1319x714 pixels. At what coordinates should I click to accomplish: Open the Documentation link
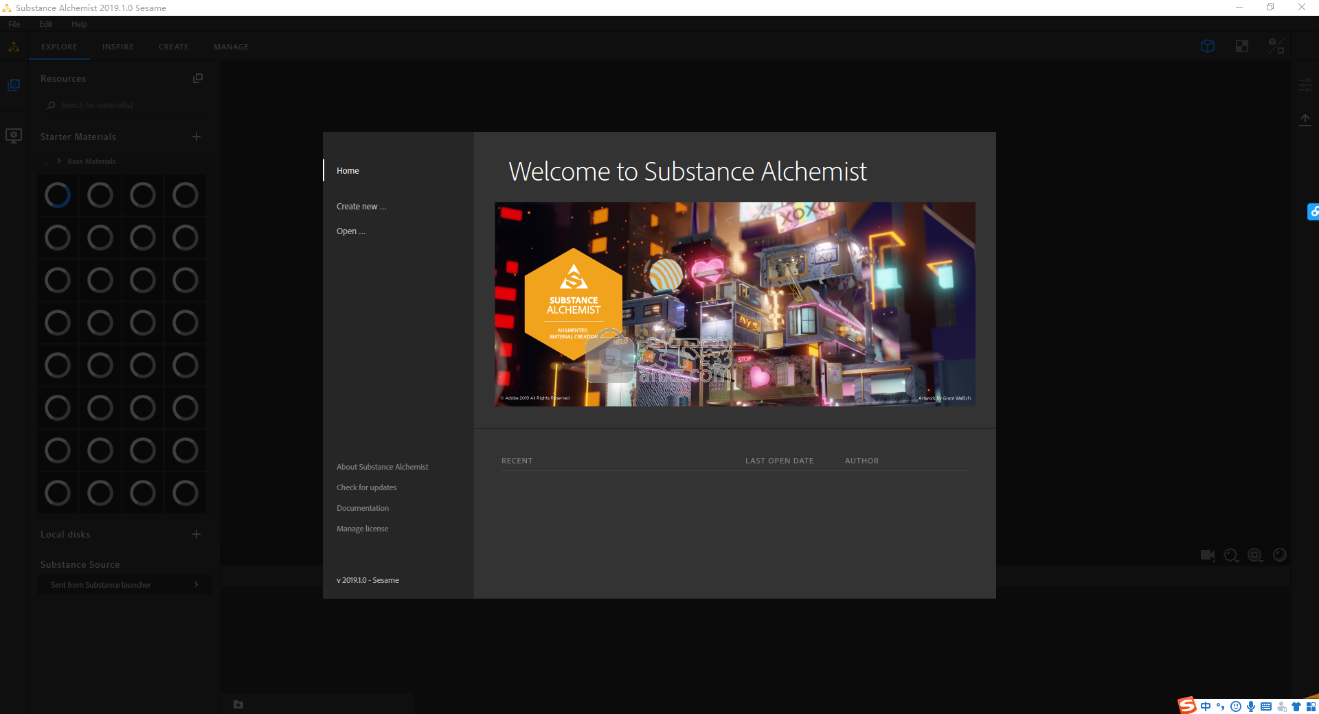363,508
